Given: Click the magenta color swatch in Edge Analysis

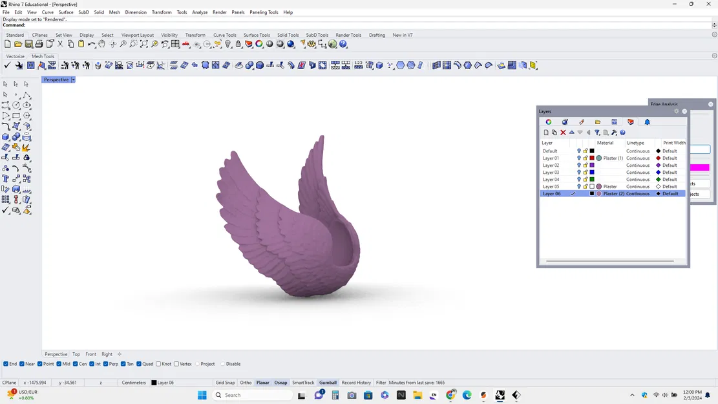Looking at the screenshot, I should point(700,167).
